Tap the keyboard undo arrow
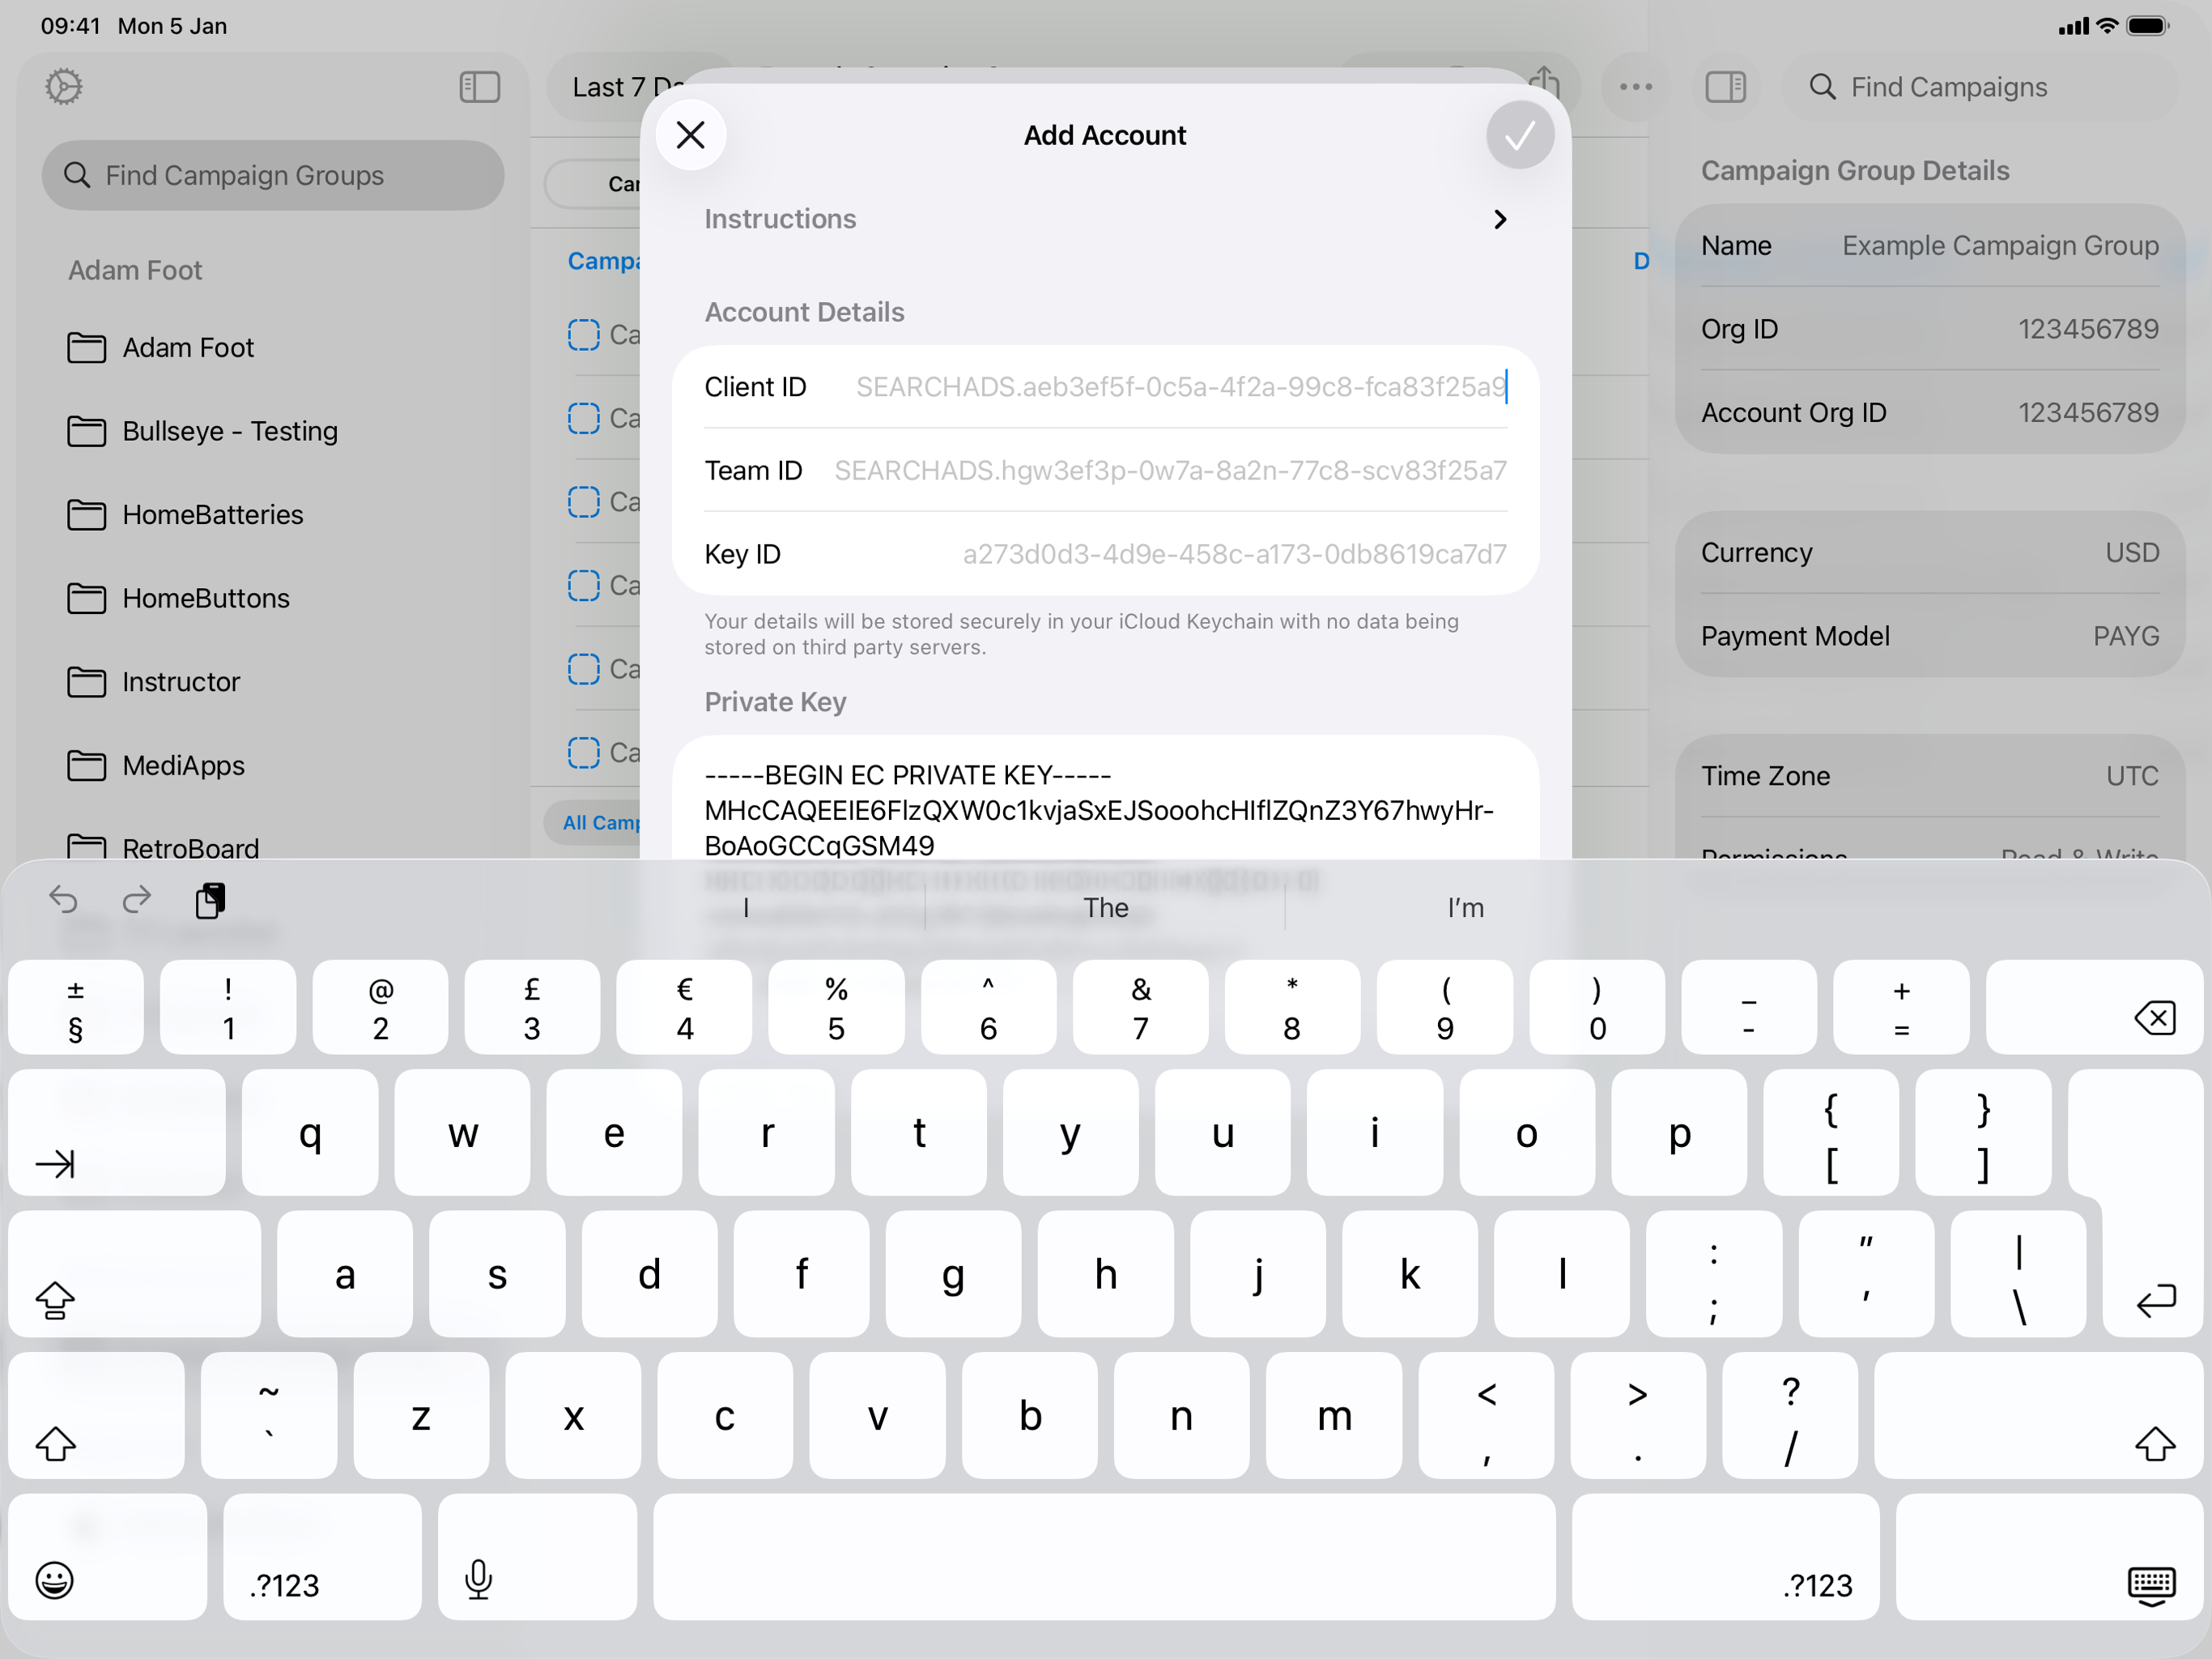The height and width of the screenshot is (1659, 2212). (x=64, y=899)
